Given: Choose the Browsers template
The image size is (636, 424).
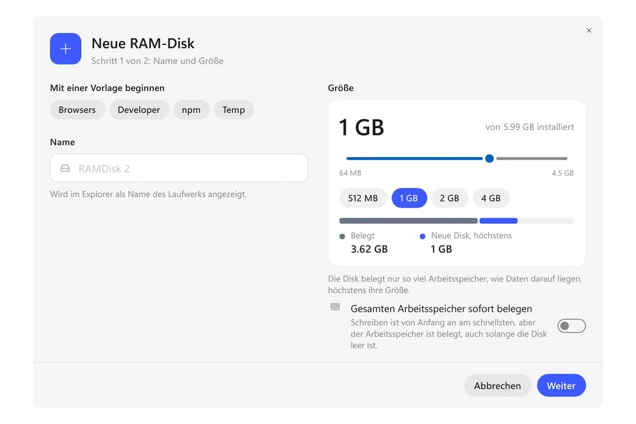Looking at the screenshot, I should pos(77,110).
